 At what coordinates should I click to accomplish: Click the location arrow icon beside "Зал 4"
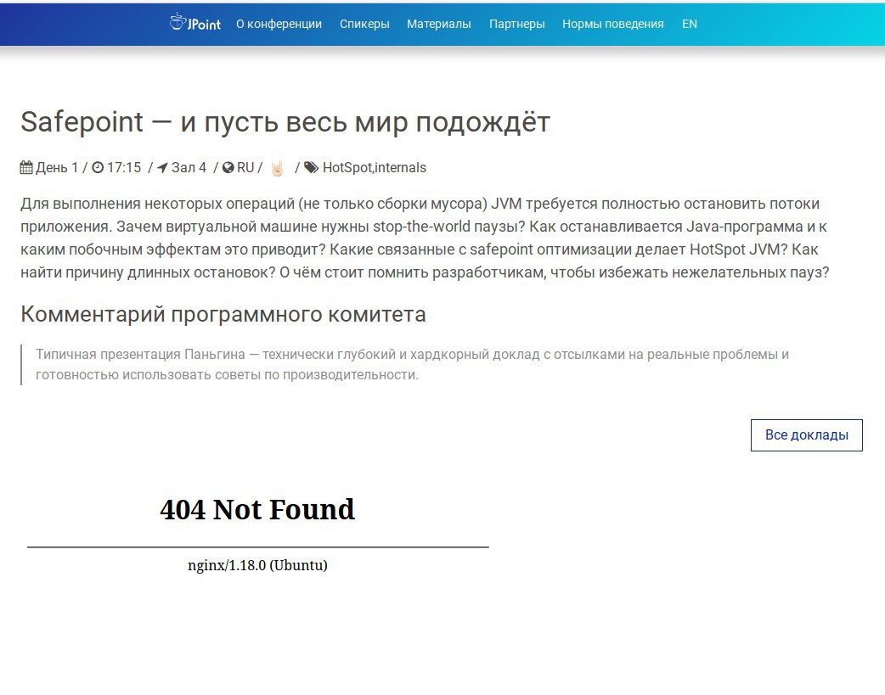point(162,167)
